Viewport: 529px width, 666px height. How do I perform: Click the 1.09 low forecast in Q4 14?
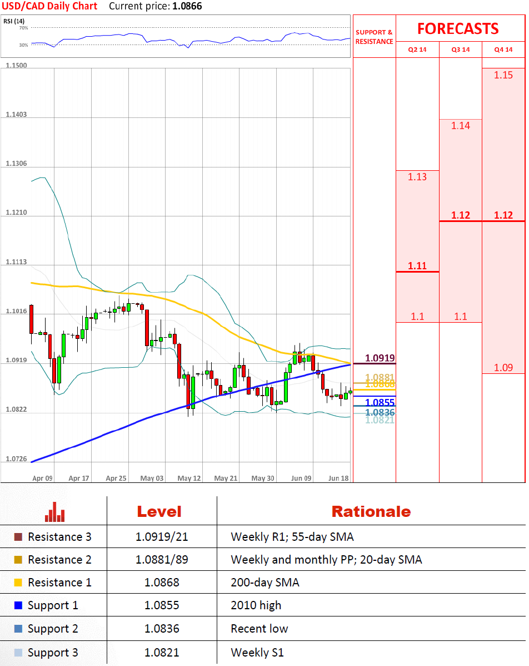[x=503, y=368]
